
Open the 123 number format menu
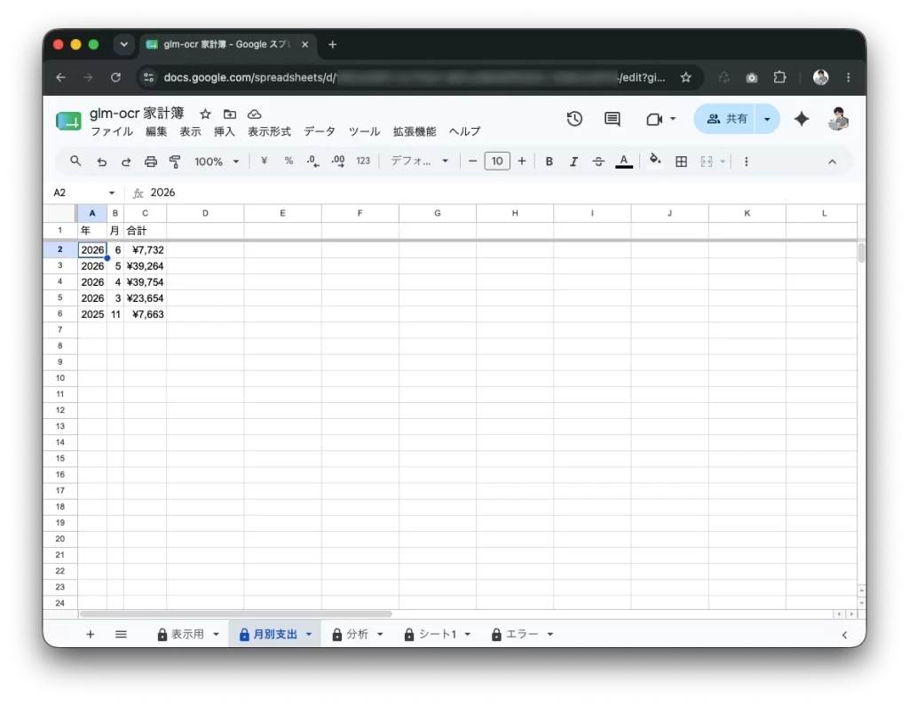(x=363, y=162)
